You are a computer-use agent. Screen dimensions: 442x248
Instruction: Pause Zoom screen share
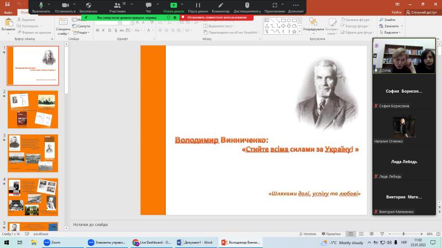click(x=198, y=7)
